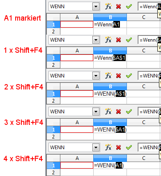
Task: Select row 2 header in '2 x Shift+F4' panel
Action: click(x=53, y=101)
